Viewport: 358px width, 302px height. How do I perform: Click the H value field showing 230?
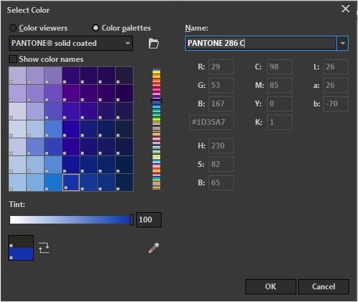point(221,146)
